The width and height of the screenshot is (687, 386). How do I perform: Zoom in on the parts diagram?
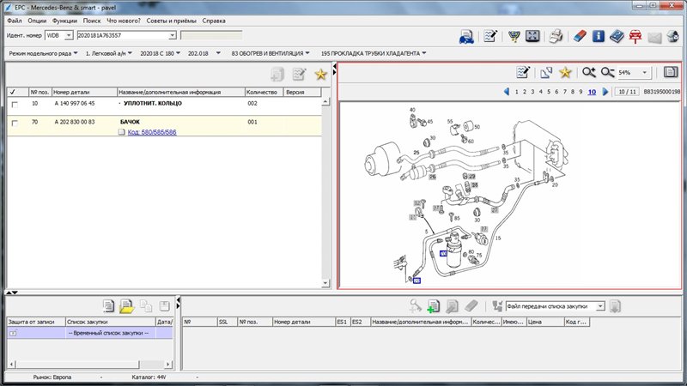pos(589,73)
